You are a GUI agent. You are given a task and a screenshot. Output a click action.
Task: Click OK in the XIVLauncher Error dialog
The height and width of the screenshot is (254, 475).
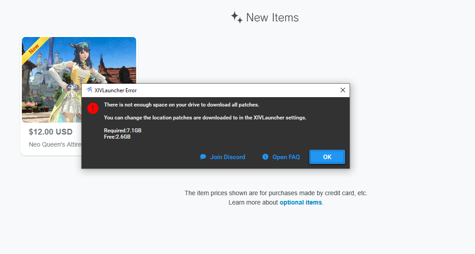click(x=327, y=157)
